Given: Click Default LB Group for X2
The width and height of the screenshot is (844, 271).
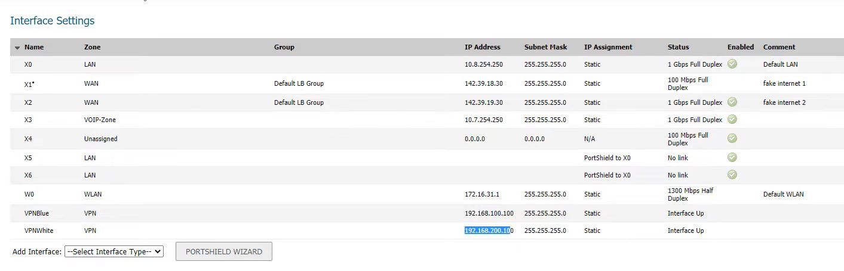Looking at the screenshot, I should click(299, 102).
